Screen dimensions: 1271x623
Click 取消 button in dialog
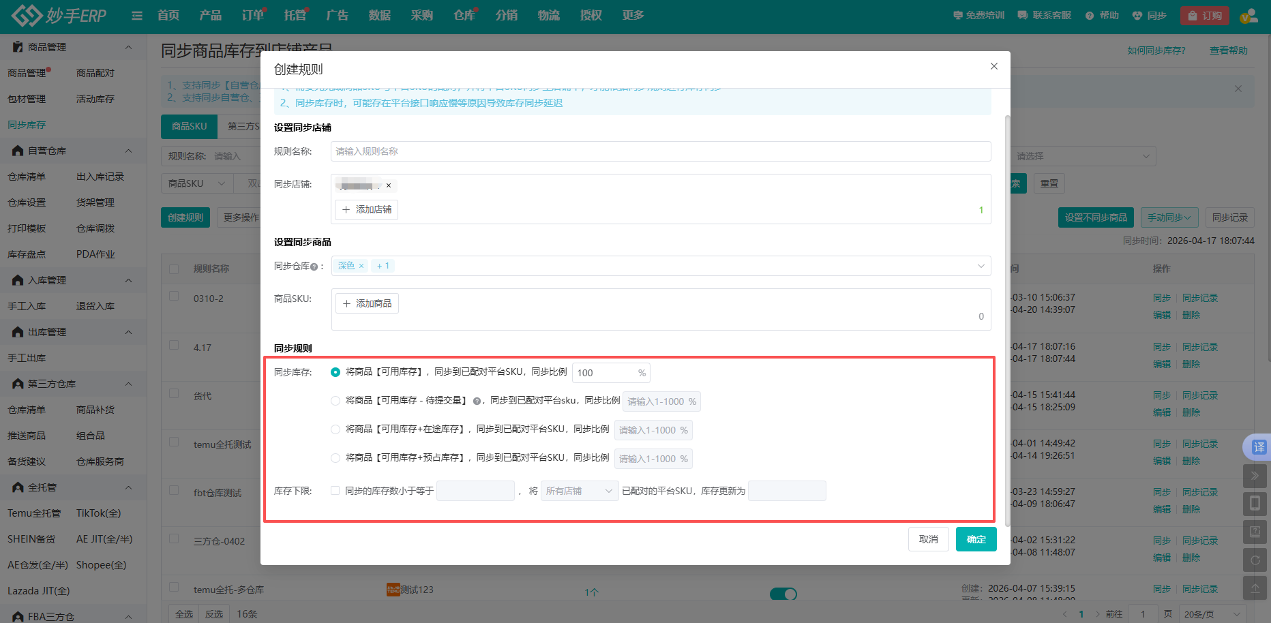[x=929, y=539]
